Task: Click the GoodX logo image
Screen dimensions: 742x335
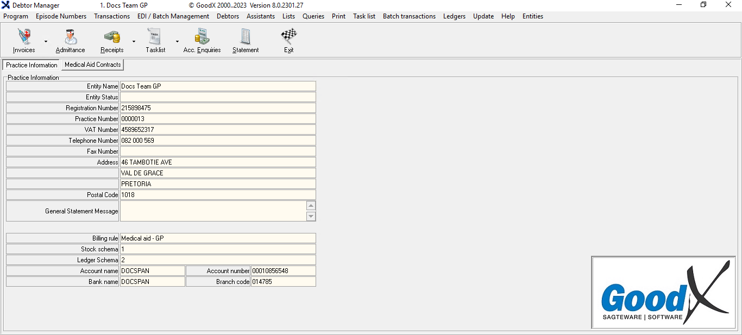Action: (x=665, y=293)
